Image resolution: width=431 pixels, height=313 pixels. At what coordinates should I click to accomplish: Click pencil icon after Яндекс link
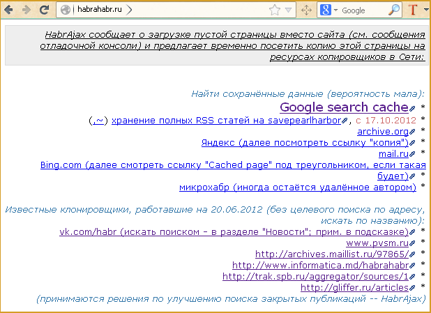pos(411,143)
